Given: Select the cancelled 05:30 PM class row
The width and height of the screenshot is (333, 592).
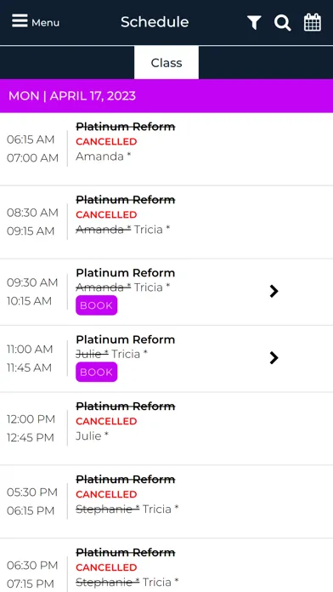Looking at the screenshot, I should tap(166, 502).
